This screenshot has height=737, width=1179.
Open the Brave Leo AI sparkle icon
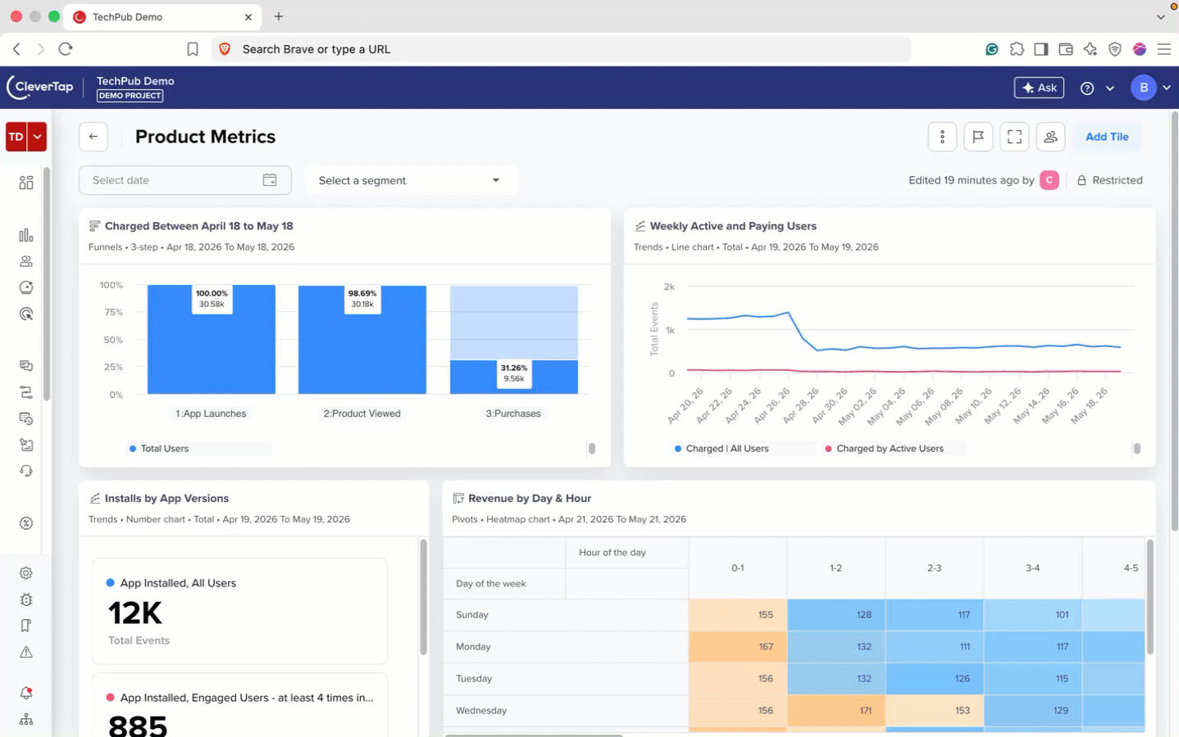click(1090, 49)
